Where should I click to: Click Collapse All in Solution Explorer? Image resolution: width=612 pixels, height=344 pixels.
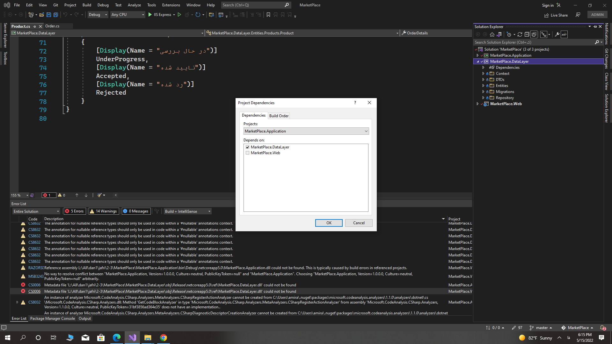pos(527,34)
